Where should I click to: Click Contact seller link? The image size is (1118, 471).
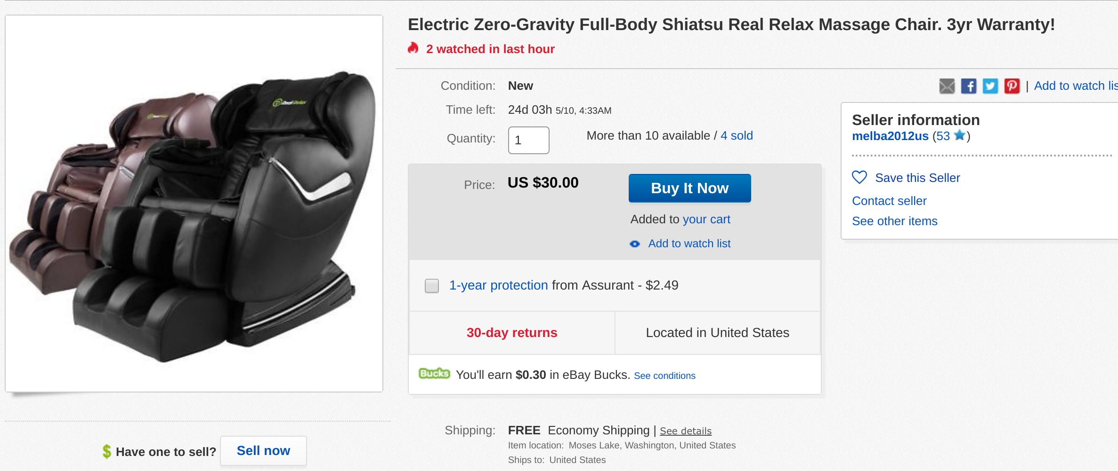pyautogui.click(x=889, y=201)
